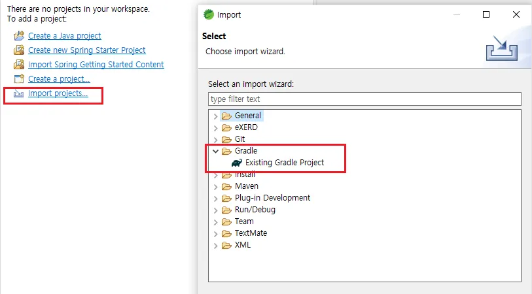Select the Gradle tree item

[246, 151]
